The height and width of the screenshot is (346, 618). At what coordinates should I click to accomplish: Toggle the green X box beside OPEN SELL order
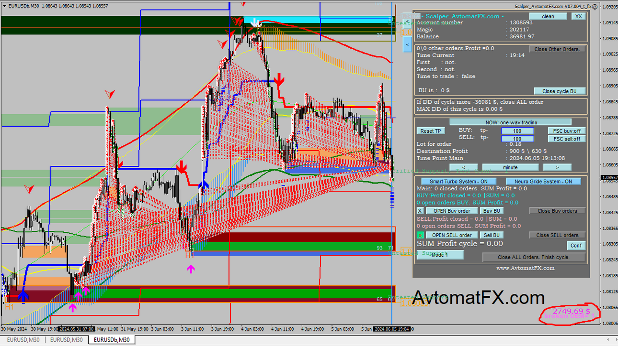coord(420,235)
